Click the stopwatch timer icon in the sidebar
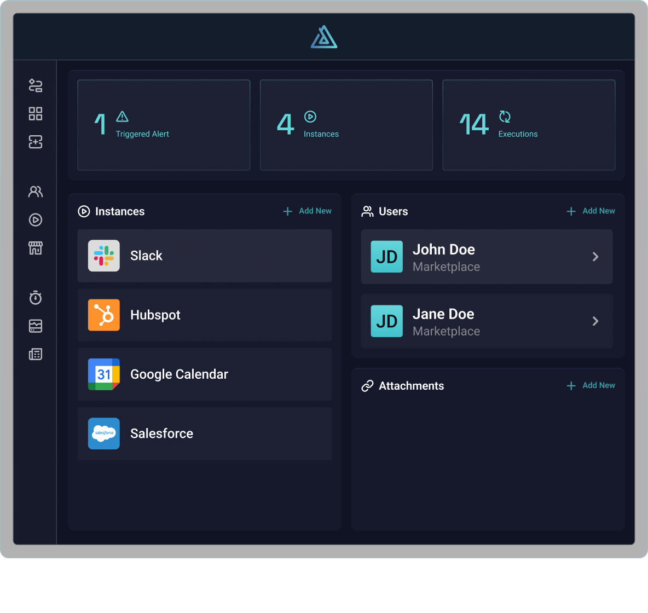Image resolution: width=648 pixels, height=613 pixels. point(36,298)
